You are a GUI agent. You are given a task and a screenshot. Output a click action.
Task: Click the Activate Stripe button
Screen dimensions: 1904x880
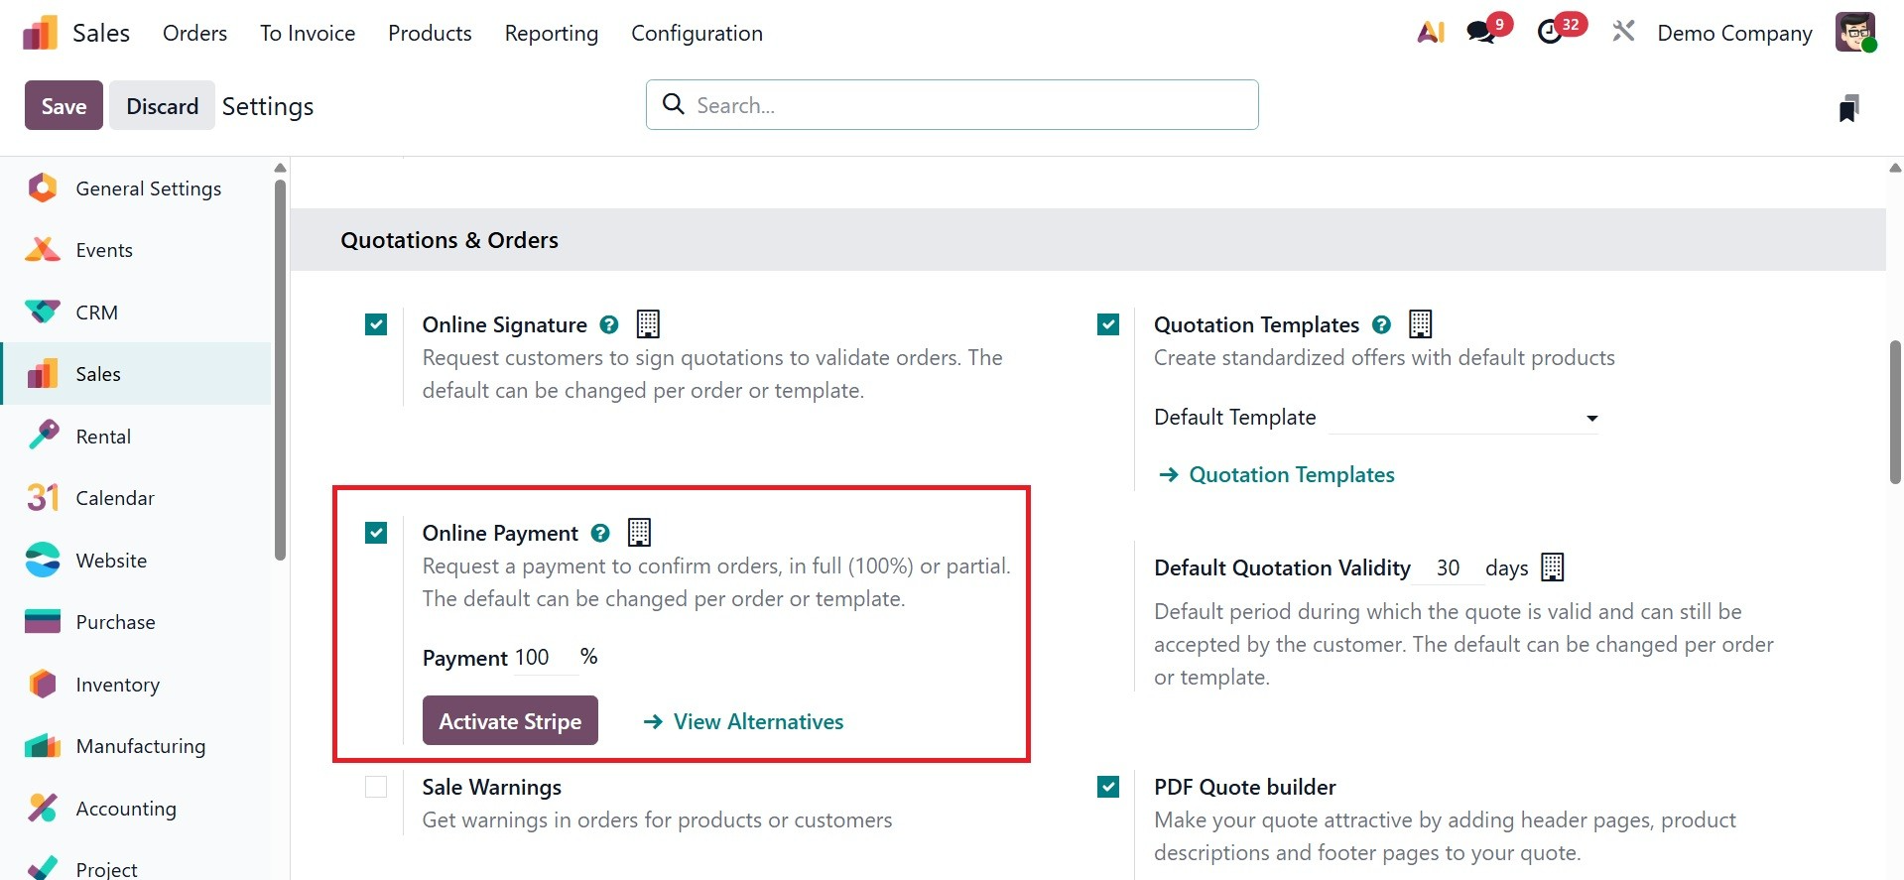click(x=510, y=721)
